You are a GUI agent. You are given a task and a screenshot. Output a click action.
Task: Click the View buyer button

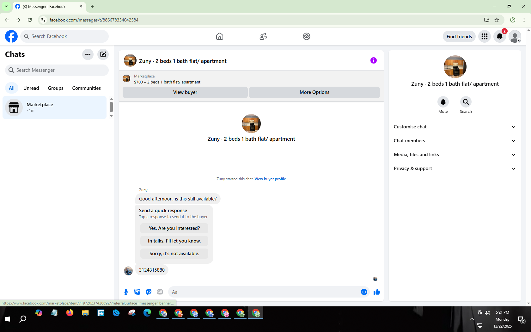click(x=185, y=92)
